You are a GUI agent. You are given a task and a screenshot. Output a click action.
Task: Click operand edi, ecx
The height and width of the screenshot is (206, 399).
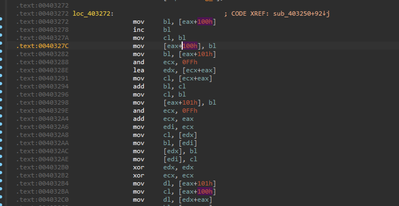click(x=178, y=127)
